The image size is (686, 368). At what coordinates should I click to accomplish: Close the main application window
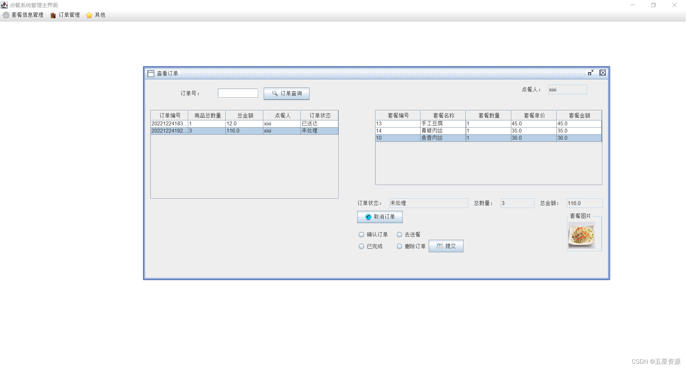pos(675,5)
